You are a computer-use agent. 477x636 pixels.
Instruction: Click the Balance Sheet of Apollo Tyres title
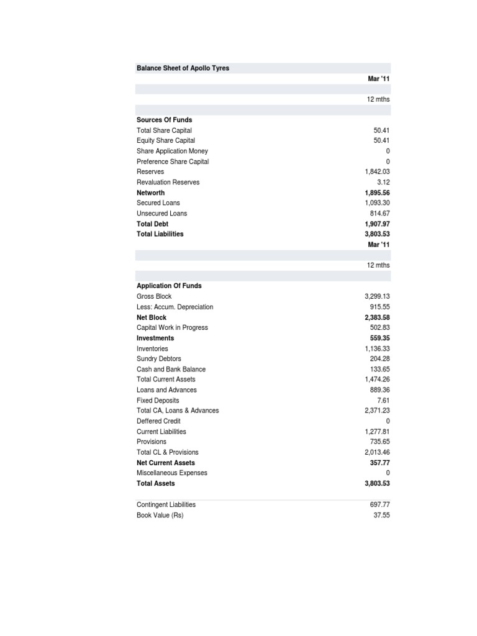tap(183, 68)
